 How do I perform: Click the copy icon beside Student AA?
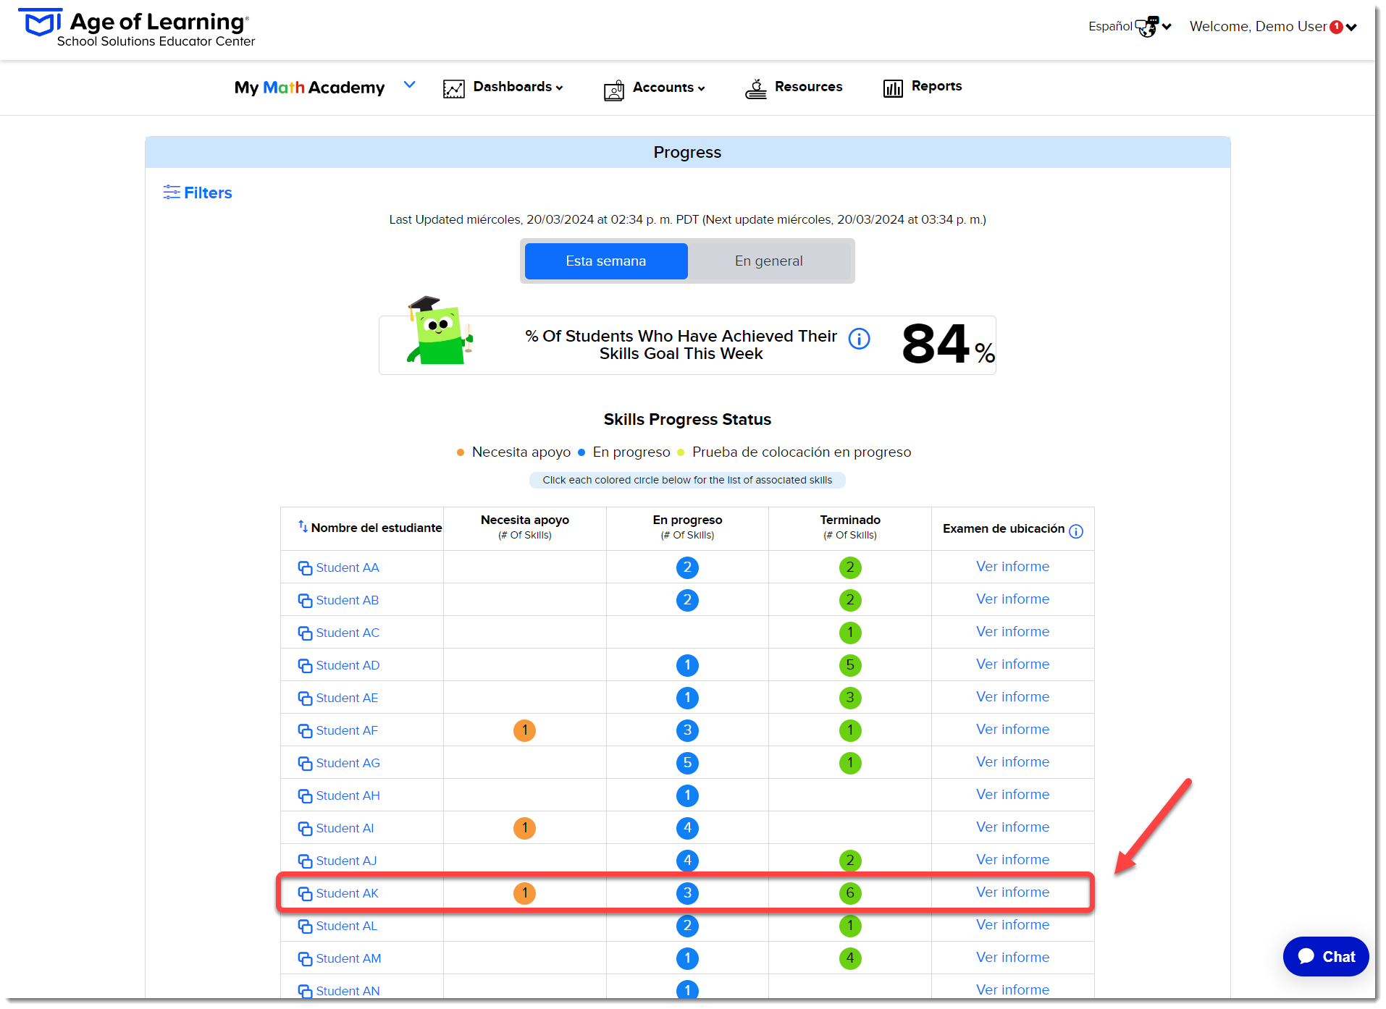coord(305,568)
